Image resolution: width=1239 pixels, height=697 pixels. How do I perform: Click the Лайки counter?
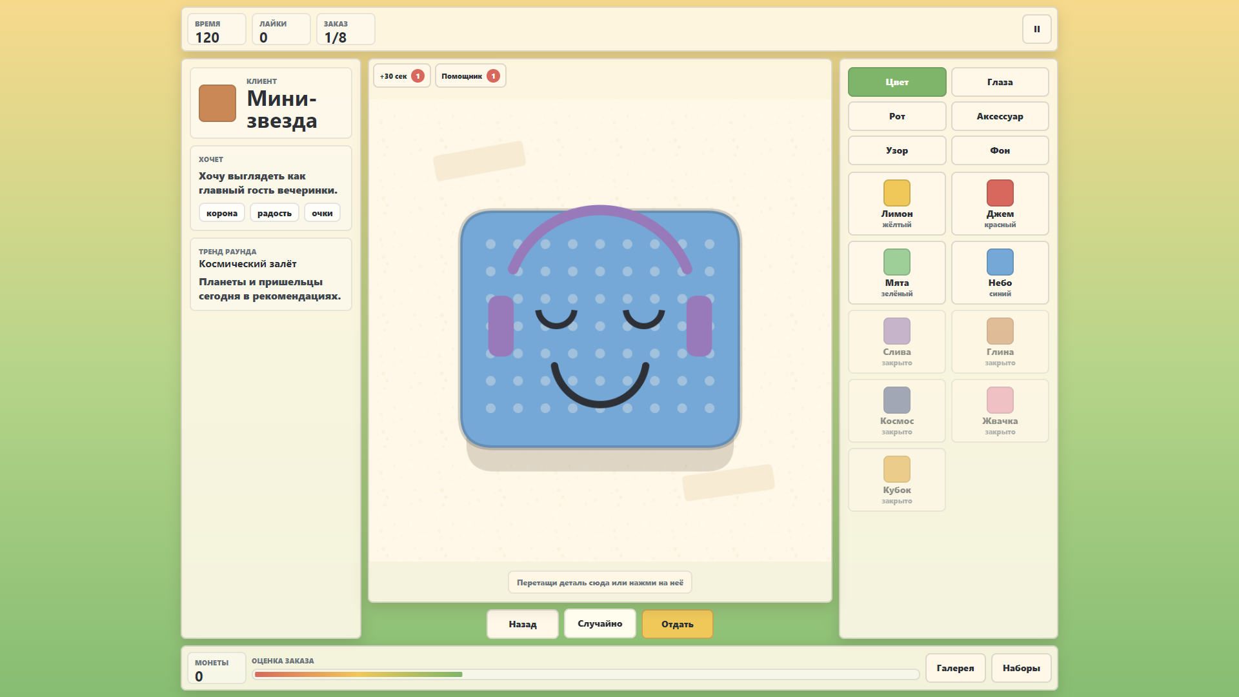tap(281, 30)
